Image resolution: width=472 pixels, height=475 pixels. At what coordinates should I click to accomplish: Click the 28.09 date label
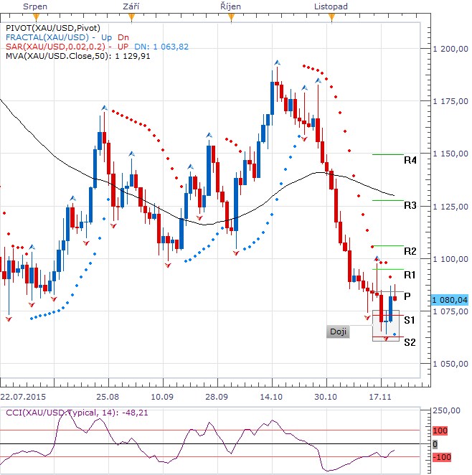tap(217, 397)
